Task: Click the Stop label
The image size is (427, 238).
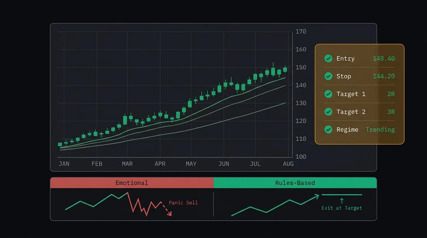Action: tap(344, 76)
